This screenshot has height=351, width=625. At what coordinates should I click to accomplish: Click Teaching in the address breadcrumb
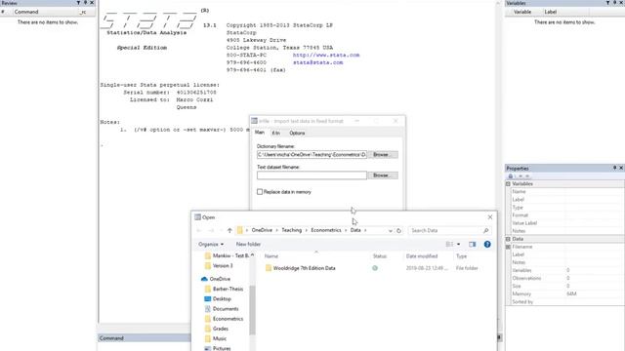tap(291, 230)
